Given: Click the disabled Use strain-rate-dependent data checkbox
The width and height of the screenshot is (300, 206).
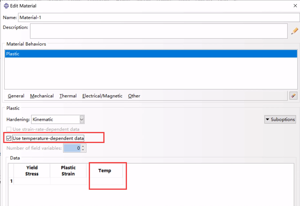Looking at the screenshot, I should [9, 129].
